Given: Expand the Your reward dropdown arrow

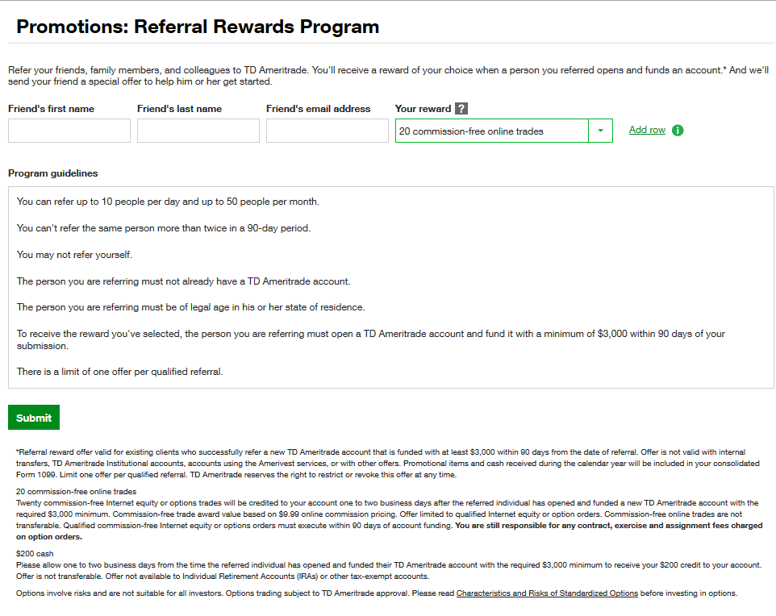Looking at the screenshot, I should [x=600, y=131].
